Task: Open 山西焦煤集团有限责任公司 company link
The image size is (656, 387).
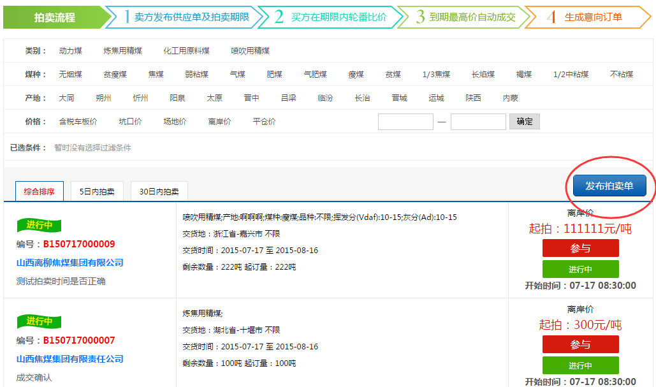Action: (x=70, y=359)
